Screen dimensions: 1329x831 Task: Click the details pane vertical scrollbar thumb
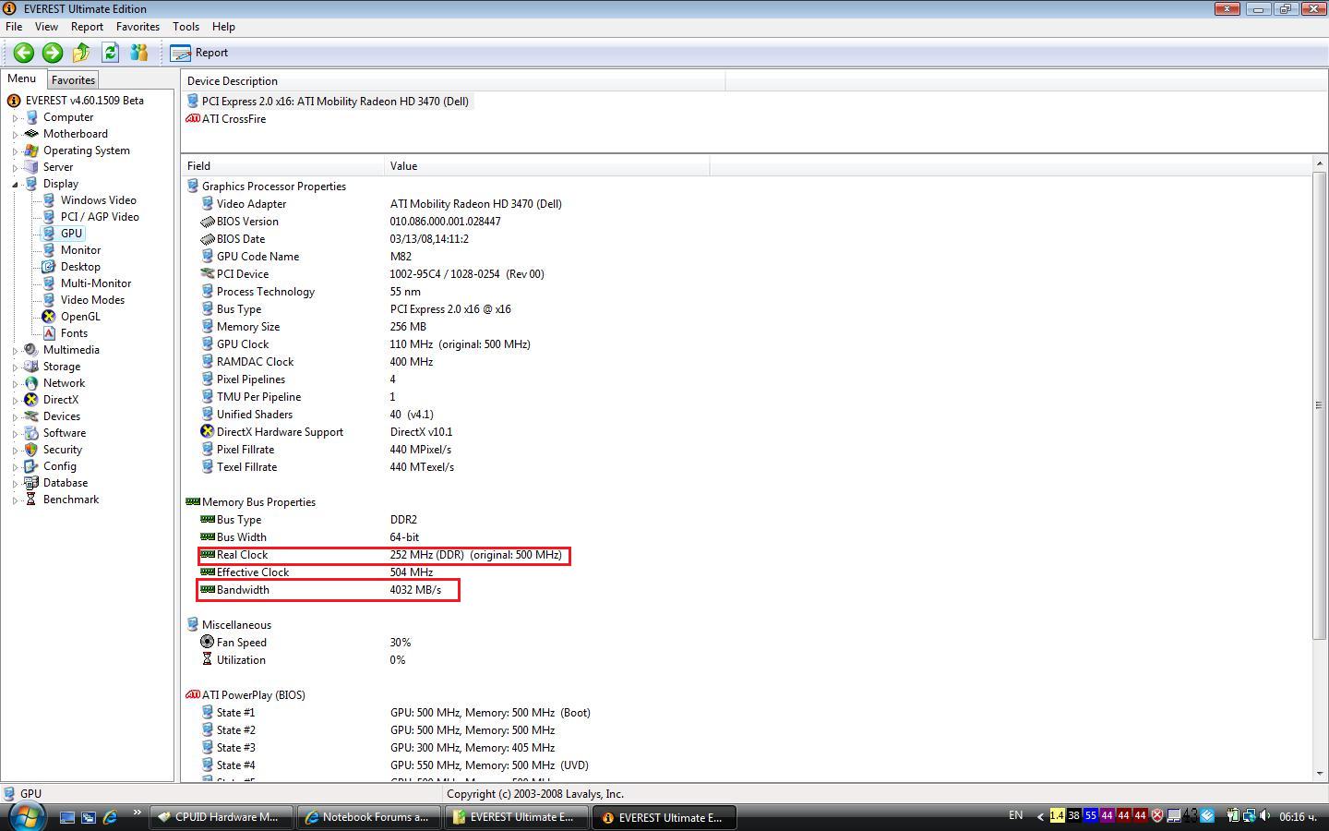point(1319,404)
